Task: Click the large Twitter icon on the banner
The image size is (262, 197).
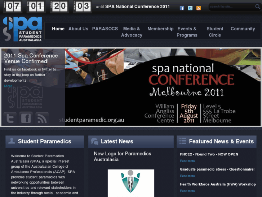Action: [x=10, y=117]
